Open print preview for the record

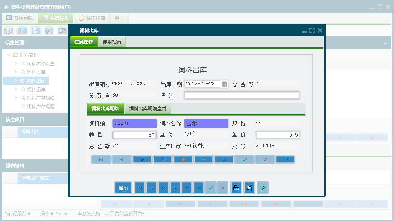(x=249, y=188)
